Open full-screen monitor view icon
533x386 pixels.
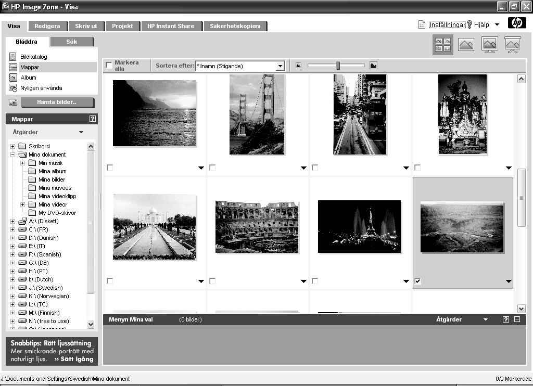pyautogui.click(x=489, y=45)
